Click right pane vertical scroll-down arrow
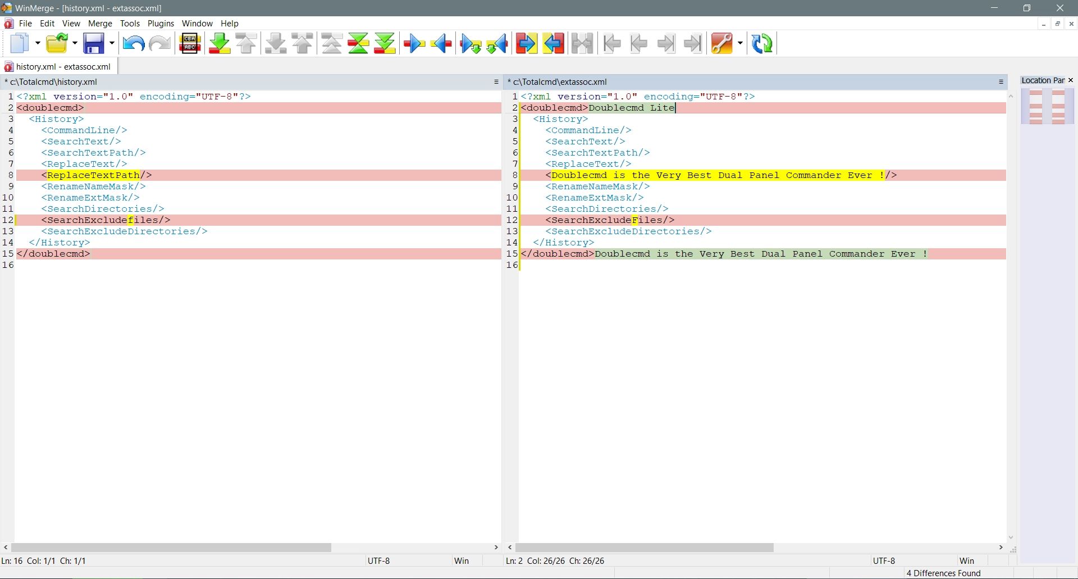 click(1011, 537)
